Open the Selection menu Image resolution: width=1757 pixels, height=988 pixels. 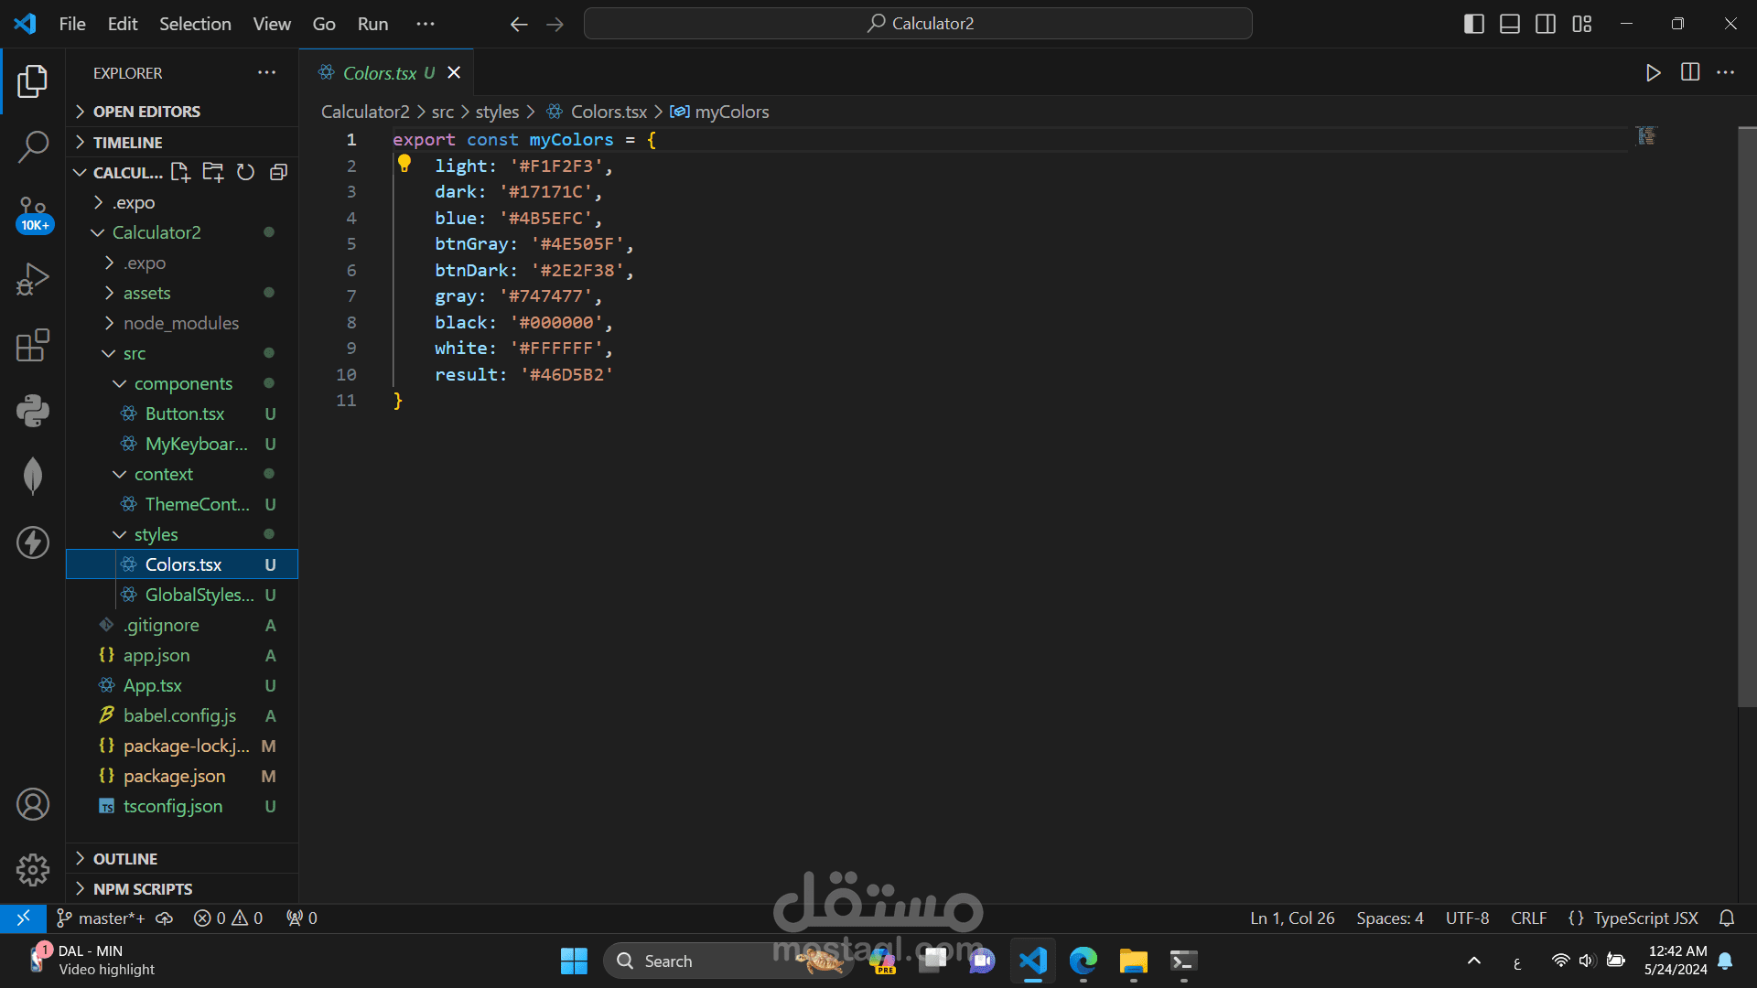click(195, 24)
